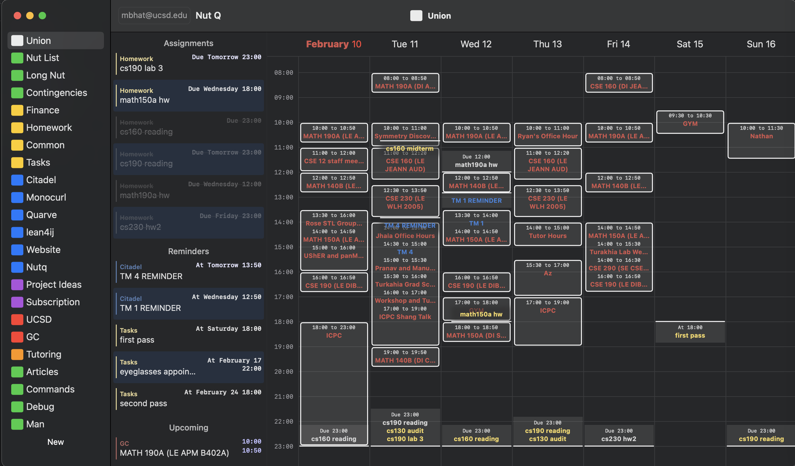Open Sunday Nathan 10:00 event

pyautogui.click(x=761, y=140)
